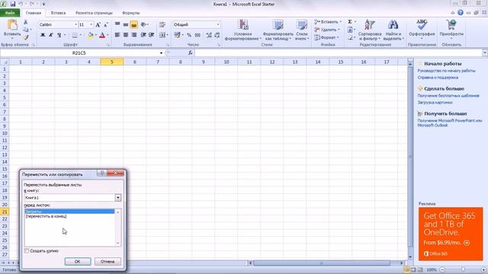Switch to the Формулы tab
Viewport: 488px width, 274px height.
click(x=130, y=13)
